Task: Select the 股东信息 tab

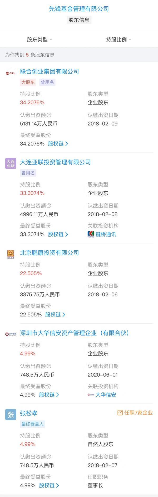Action: [x=79, y=20]
